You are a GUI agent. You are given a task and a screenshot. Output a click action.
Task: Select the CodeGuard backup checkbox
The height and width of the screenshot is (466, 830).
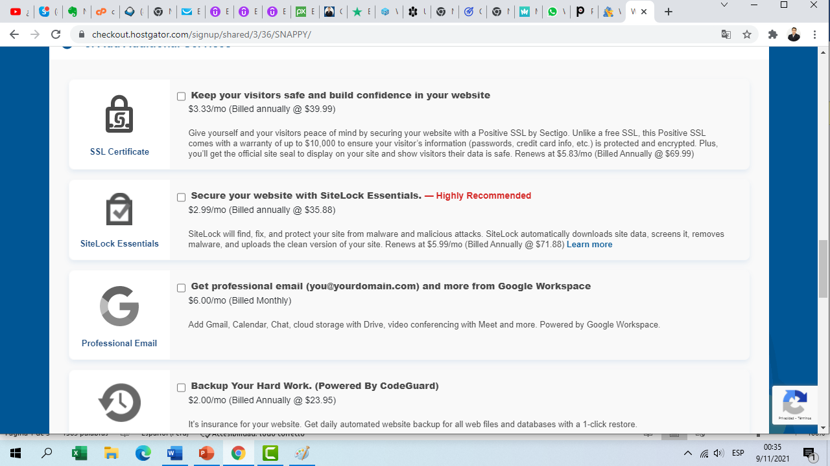coord(181,388)
